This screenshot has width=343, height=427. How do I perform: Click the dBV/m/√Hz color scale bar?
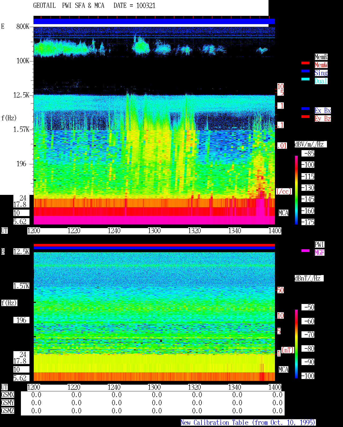[296, 190]
